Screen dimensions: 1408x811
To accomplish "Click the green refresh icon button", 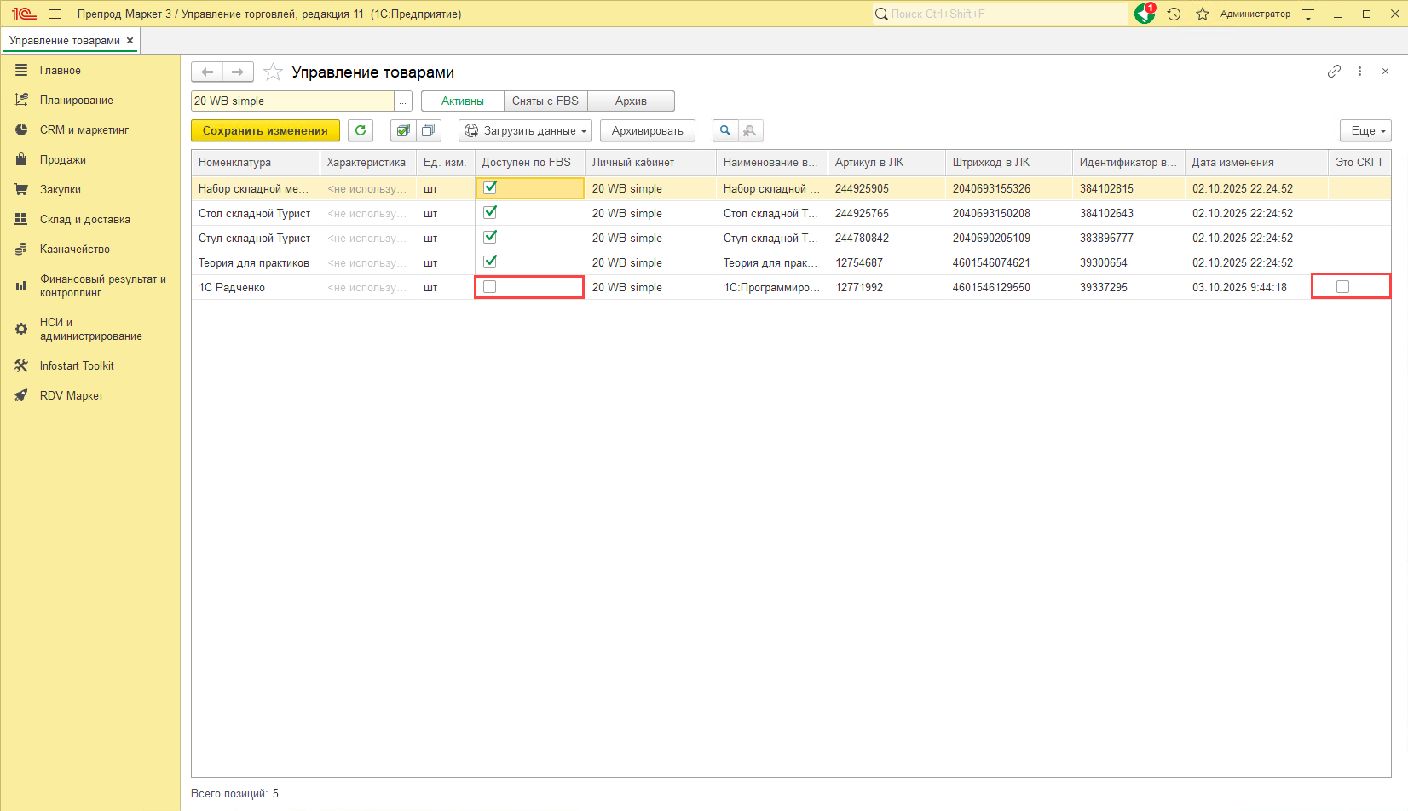I will (361, 130).
